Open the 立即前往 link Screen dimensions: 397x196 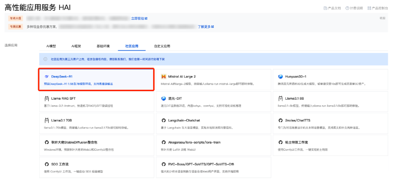[139, 18]
